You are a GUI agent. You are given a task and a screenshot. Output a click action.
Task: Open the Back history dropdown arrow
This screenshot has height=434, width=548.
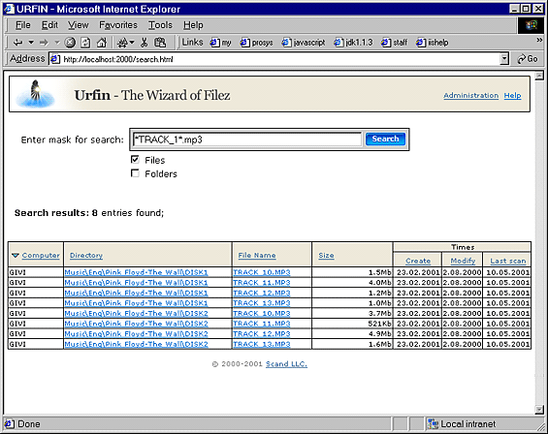[x=31, y=43]
